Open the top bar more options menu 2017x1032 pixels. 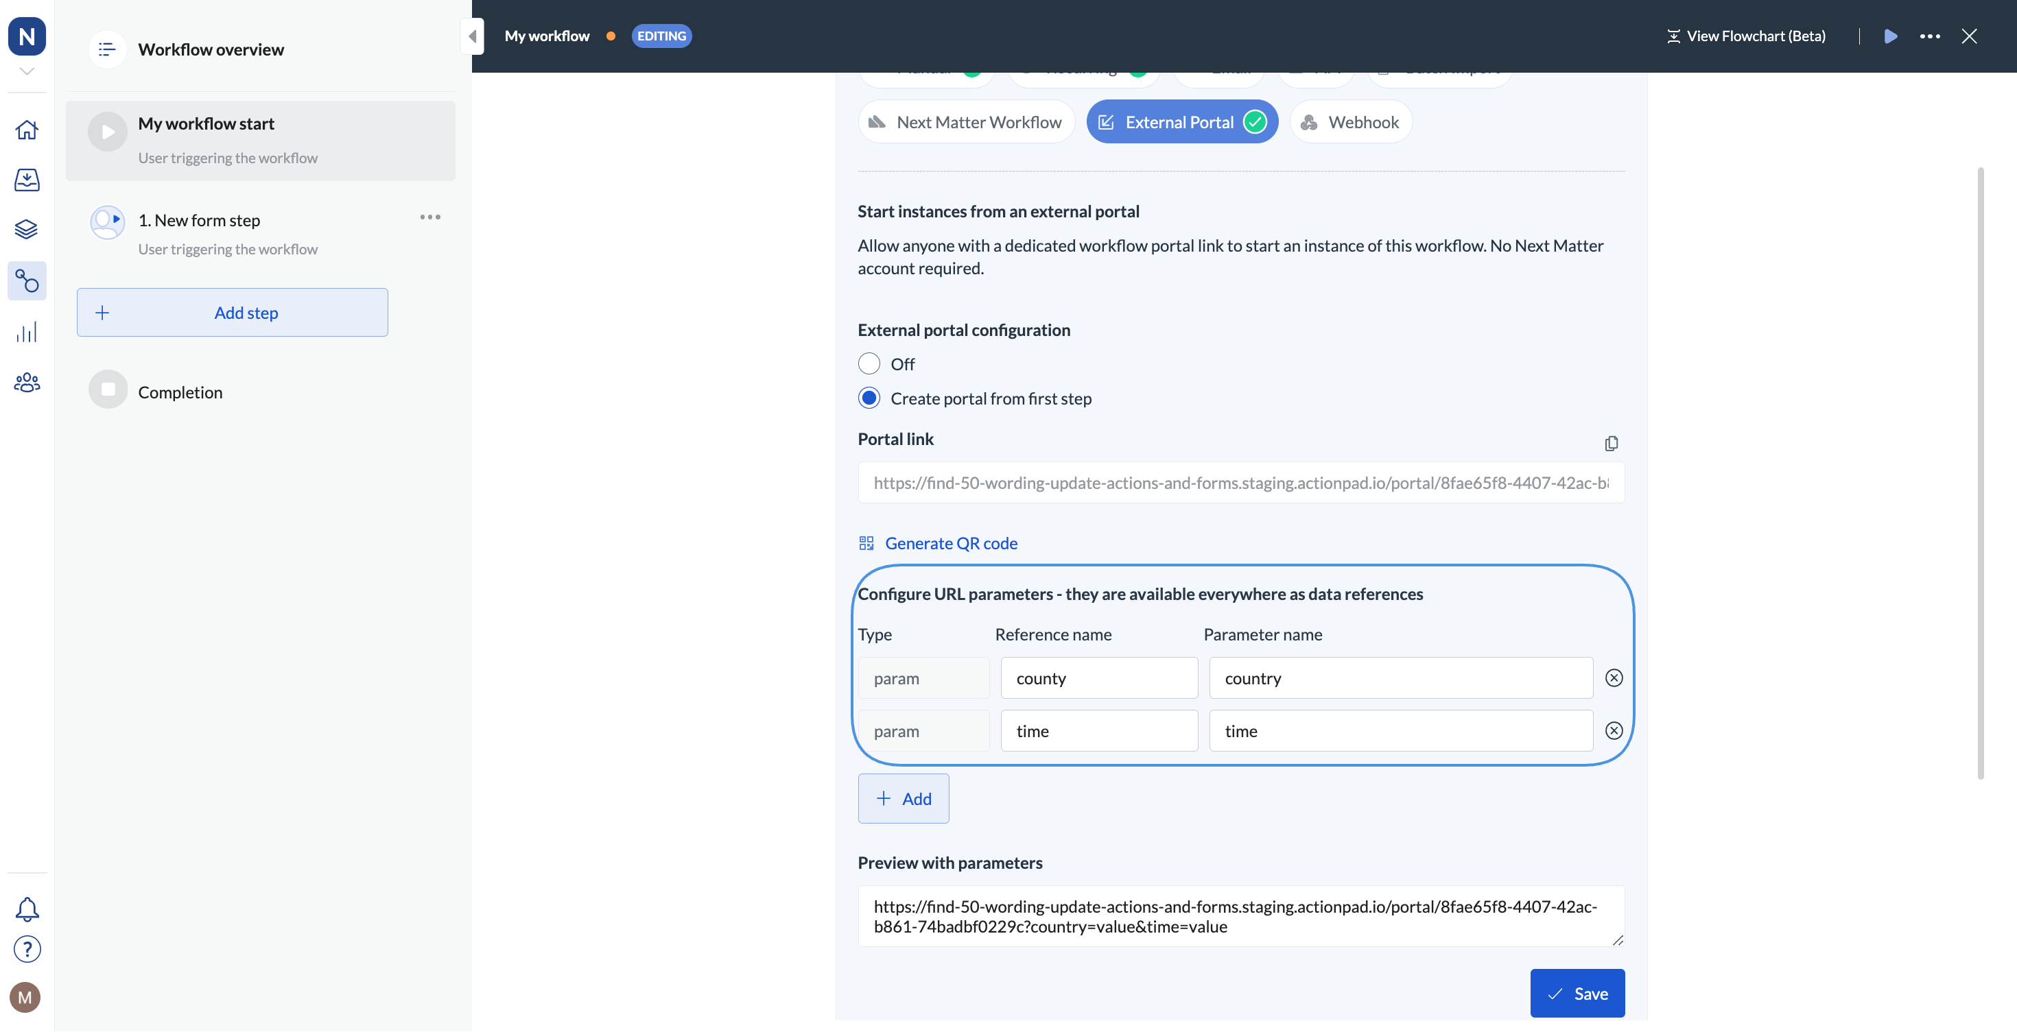1929,36
